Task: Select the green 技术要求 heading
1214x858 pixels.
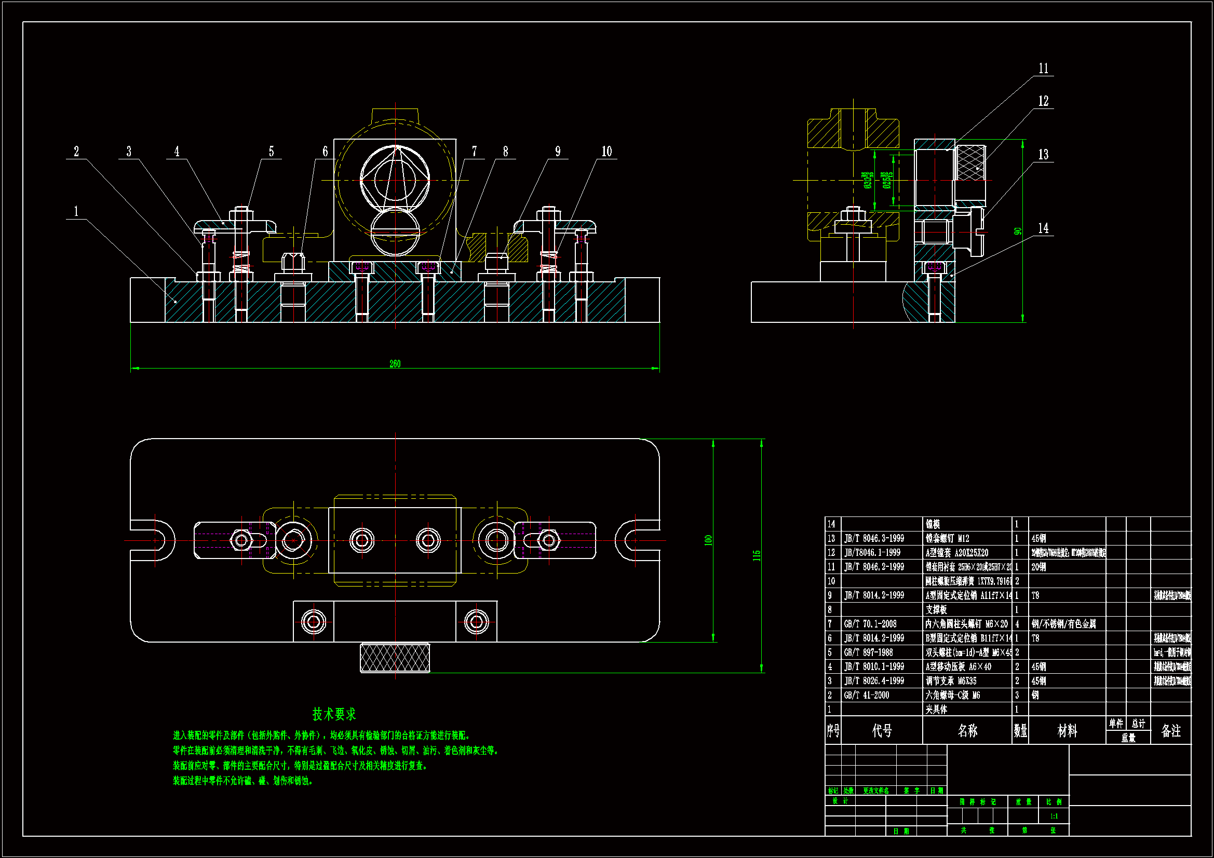Action: click(334, 714)
